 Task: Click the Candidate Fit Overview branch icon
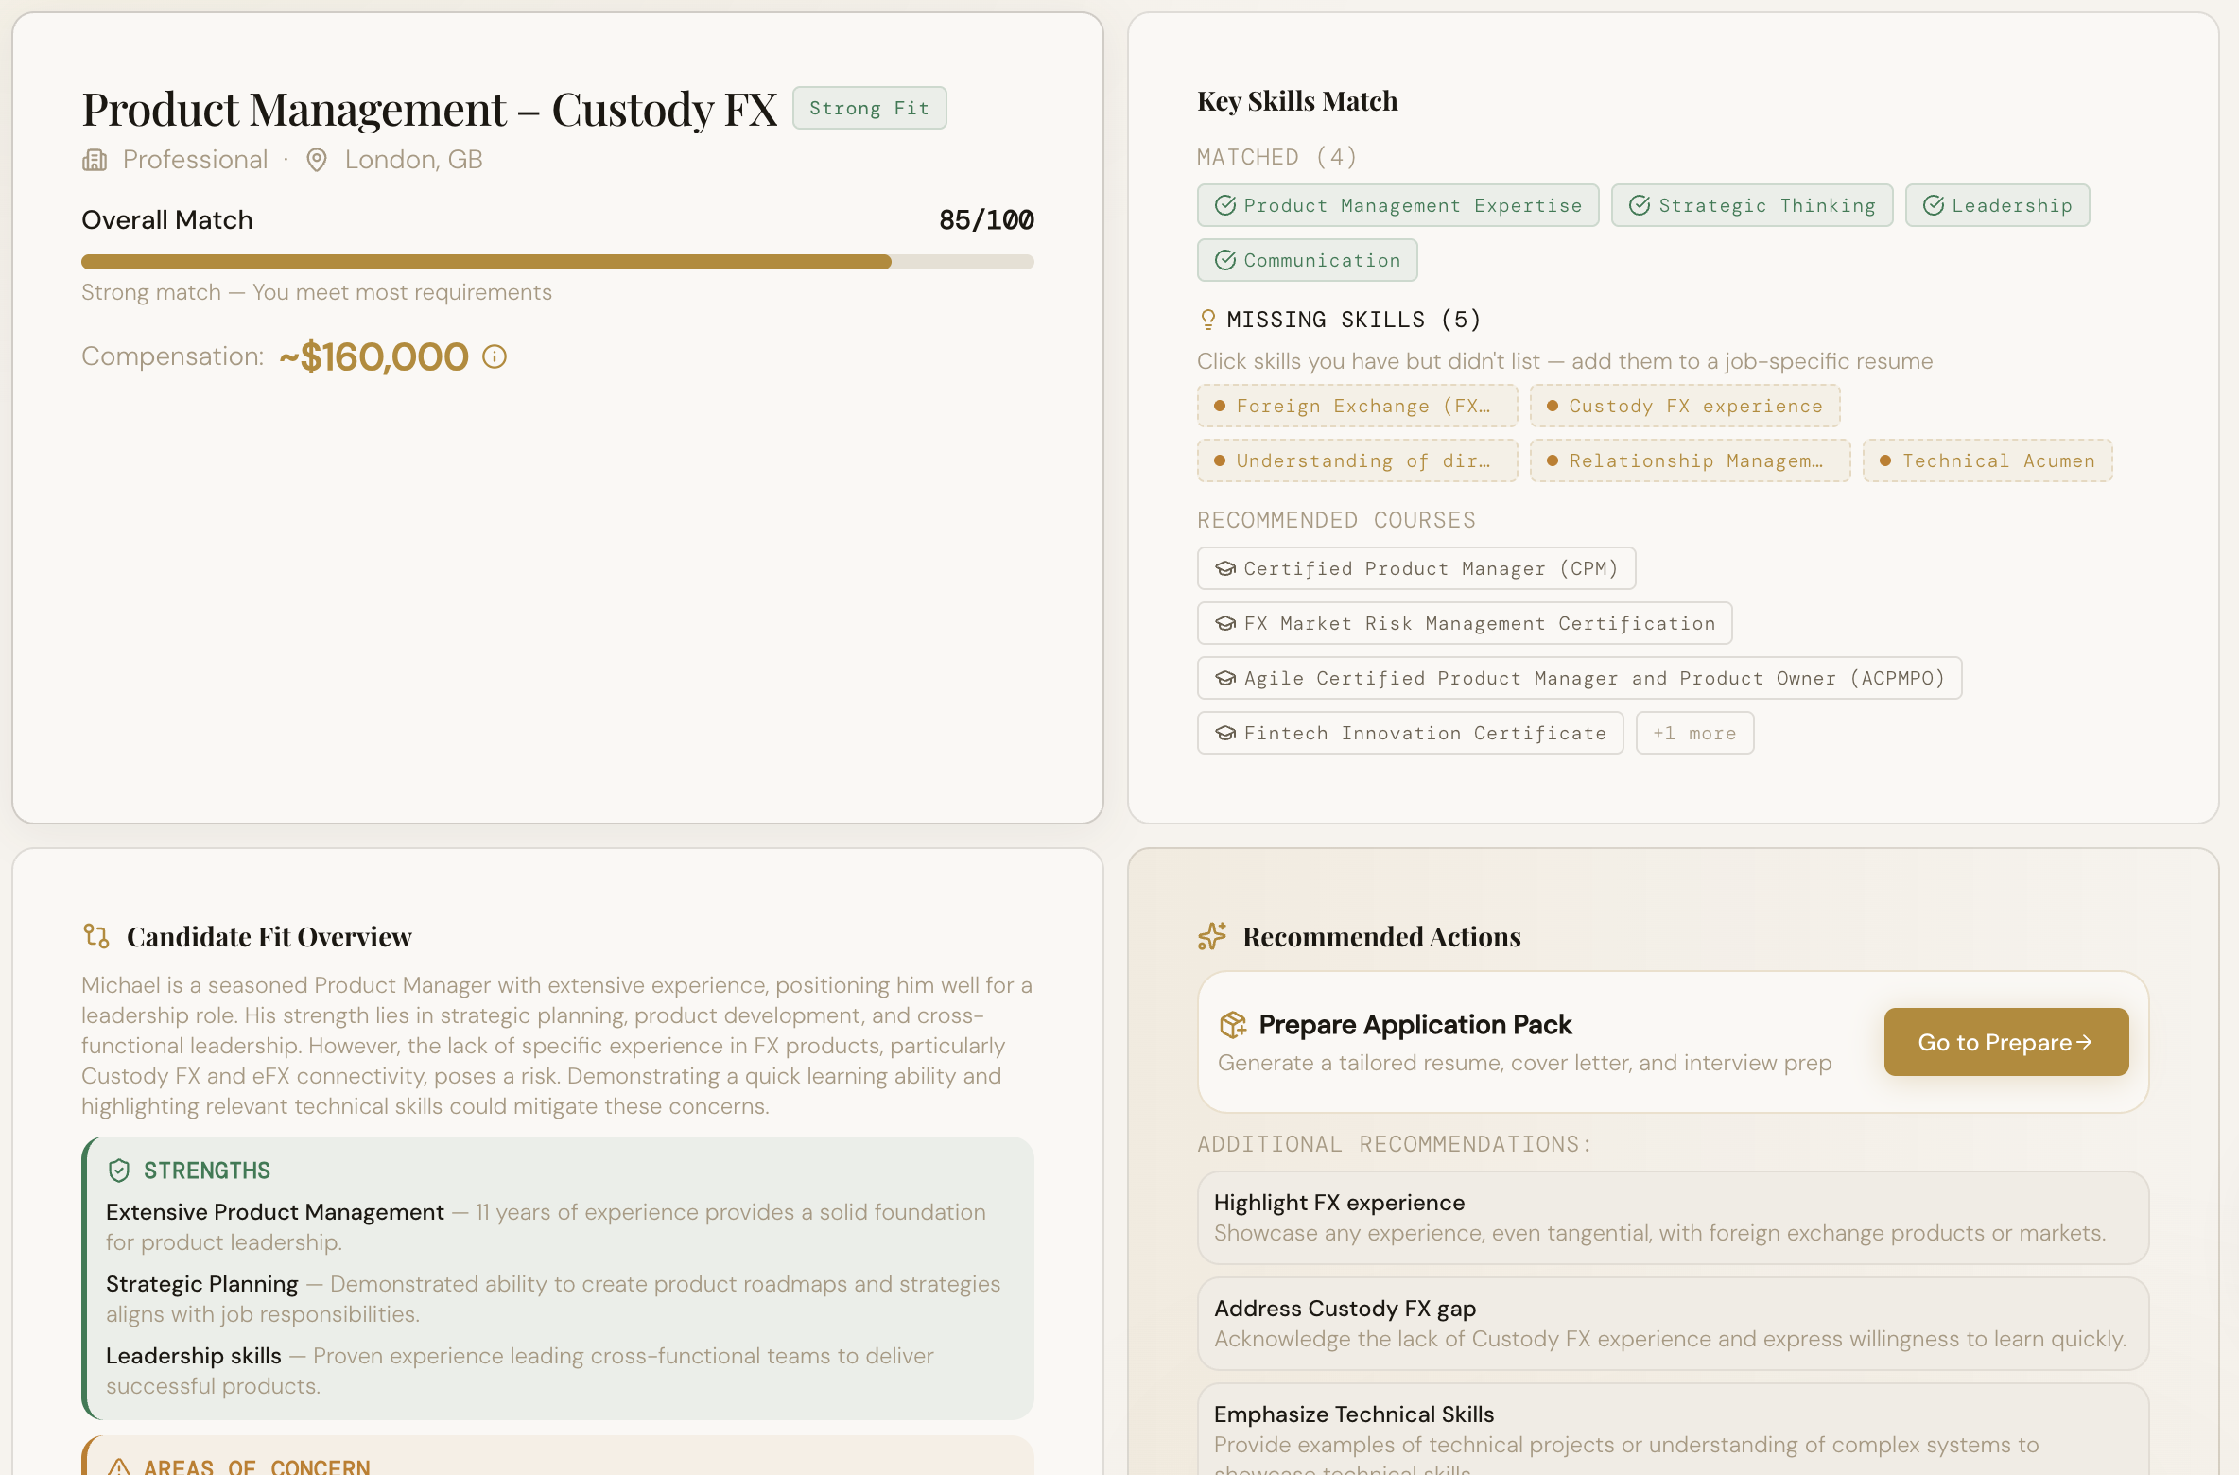click(95, 936)
